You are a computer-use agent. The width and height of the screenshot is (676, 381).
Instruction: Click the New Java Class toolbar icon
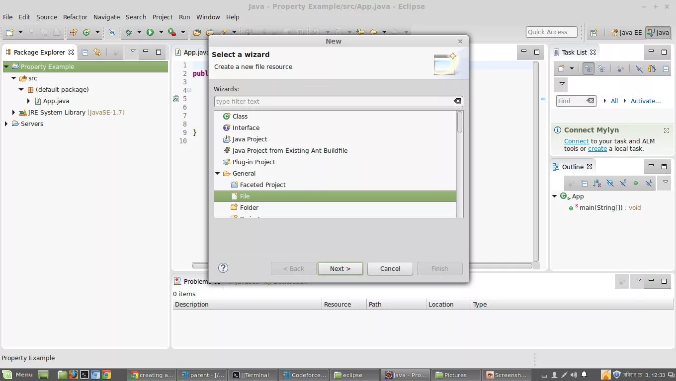pos(86,32)
